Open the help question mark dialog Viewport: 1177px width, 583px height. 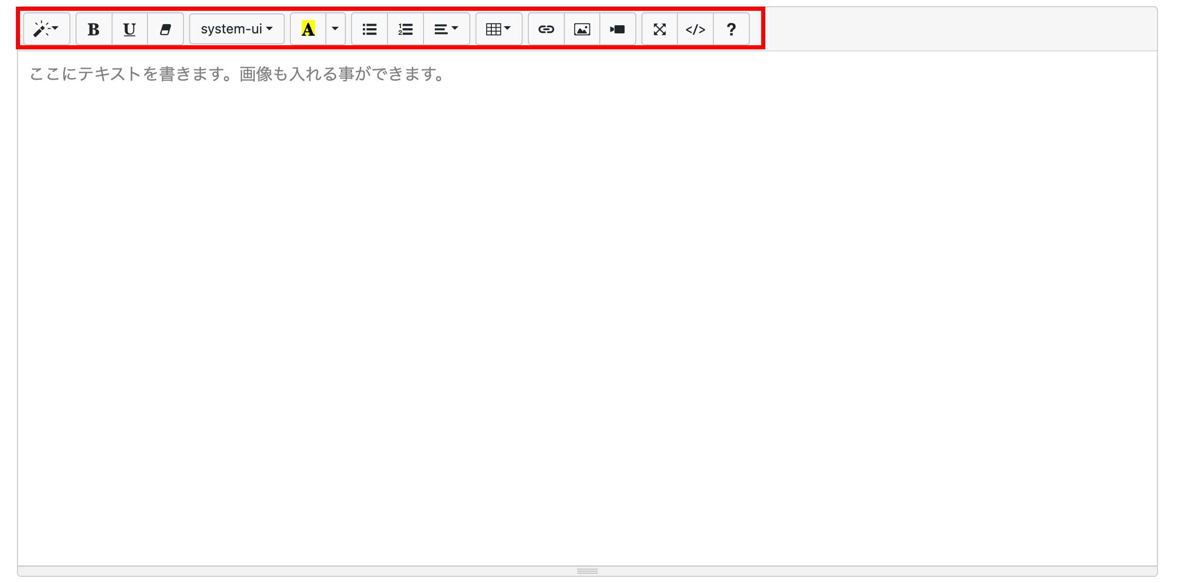click(x=731, y=29)
